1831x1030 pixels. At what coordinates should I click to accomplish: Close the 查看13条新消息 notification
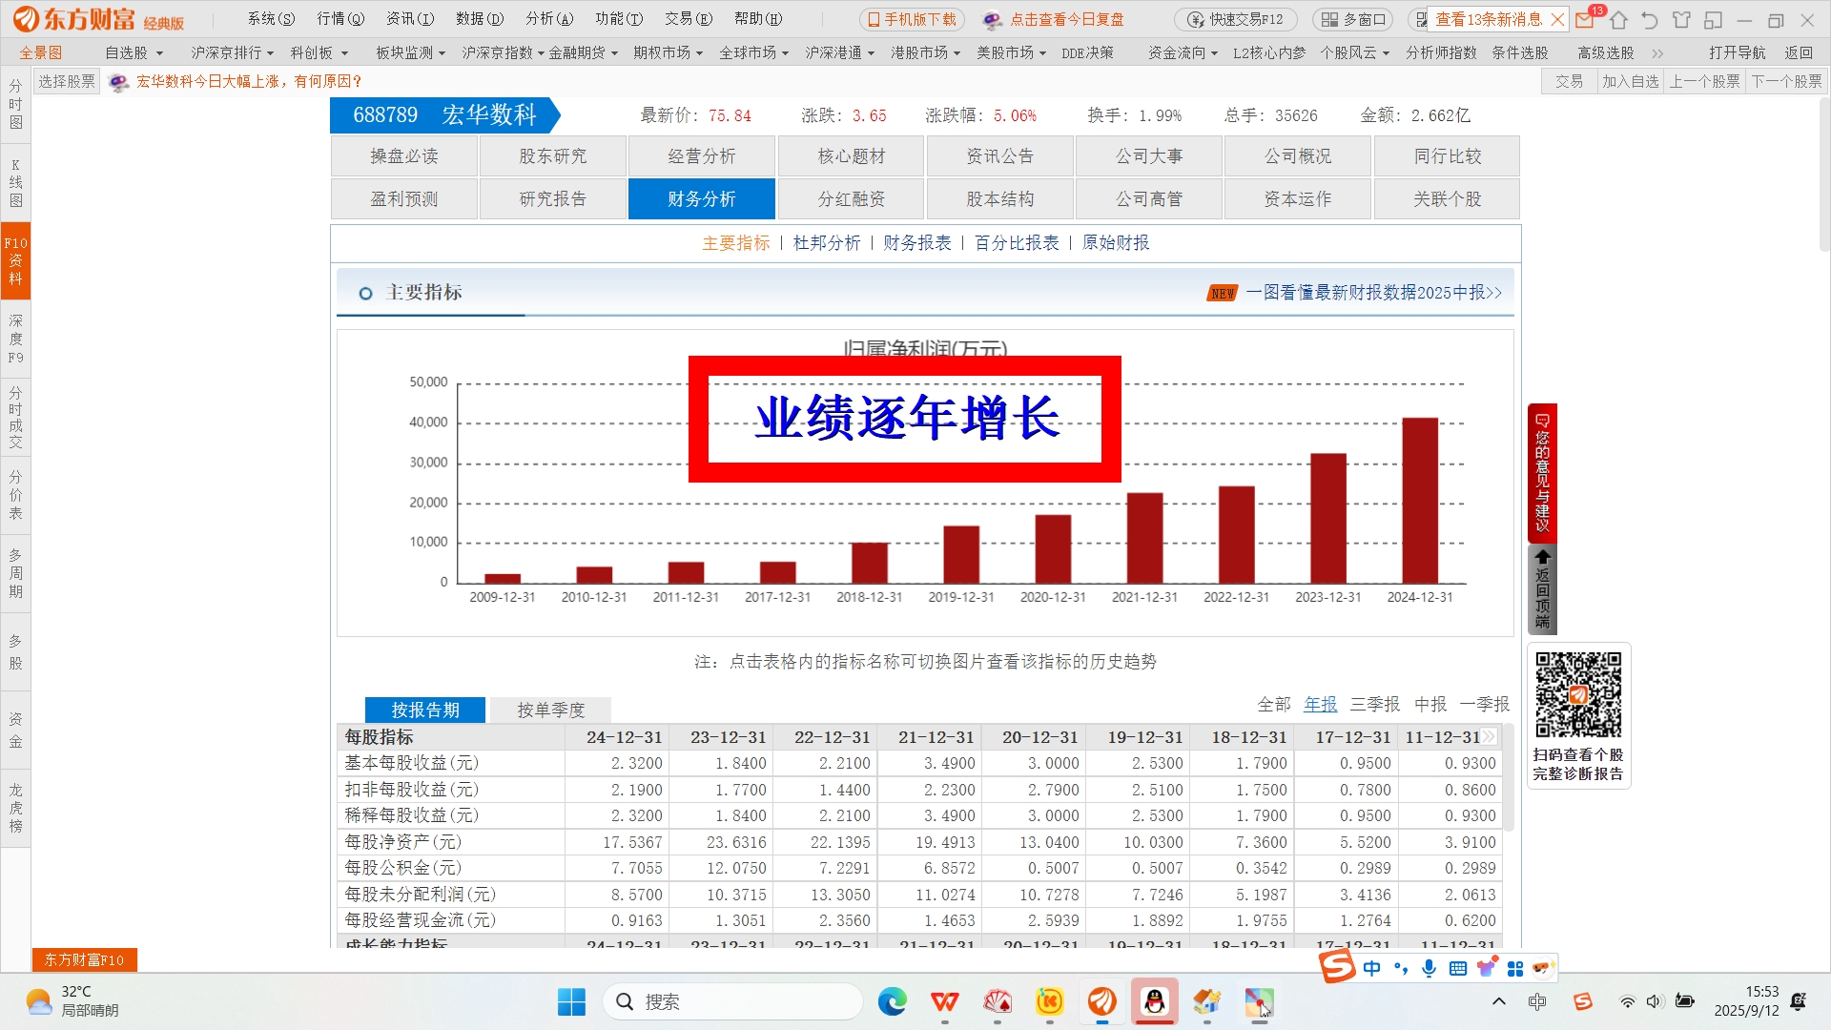click(x=1557, y=19)
